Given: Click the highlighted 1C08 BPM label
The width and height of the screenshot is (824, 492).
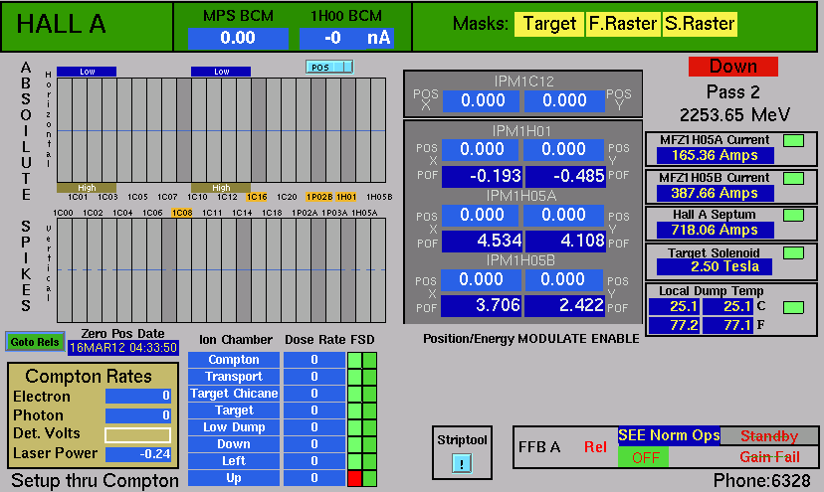Looking at the screenshot, I should point(182,213).
